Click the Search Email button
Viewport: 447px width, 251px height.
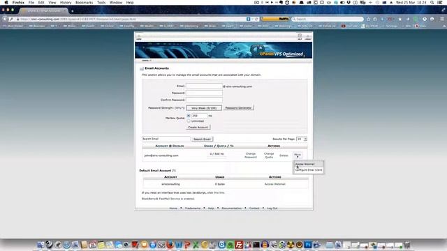[202, 139]
